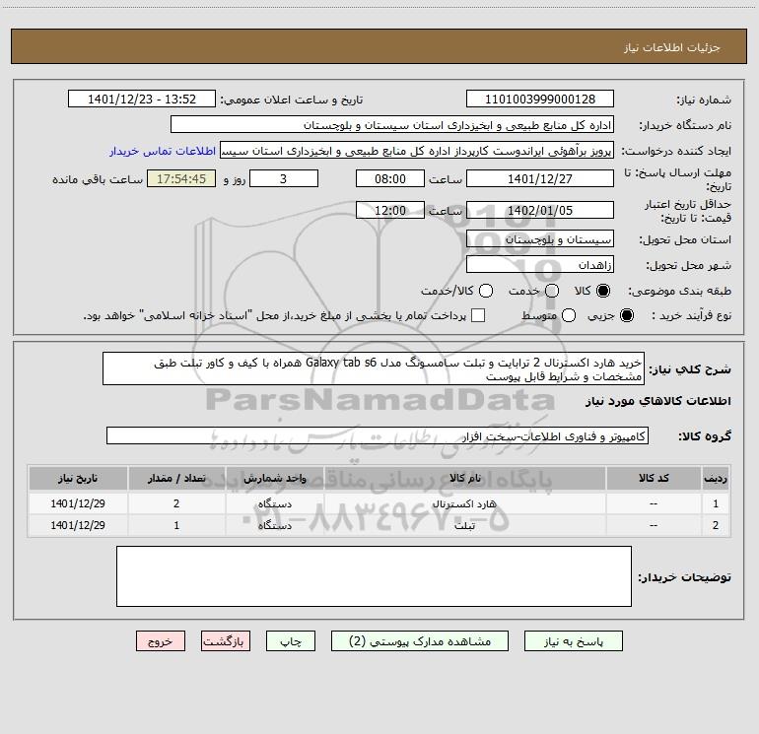Click the buyer organization name field
Viewport: 759px width, 734px height.
[x=392, y=125]
